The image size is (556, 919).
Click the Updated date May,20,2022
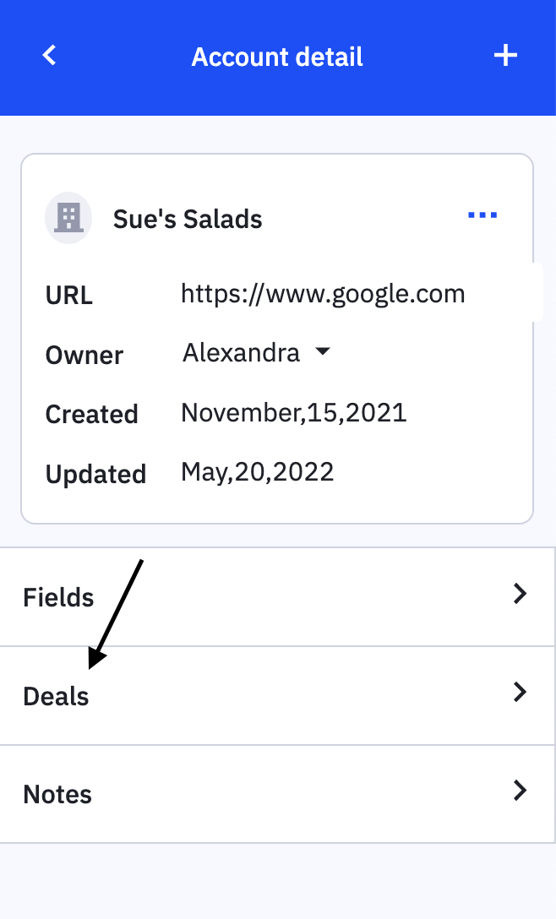click(258, 471)
